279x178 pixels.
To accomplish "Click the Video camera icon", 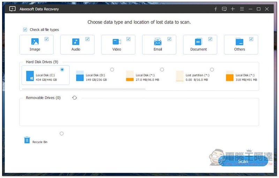I will click(x=116, y=42).
